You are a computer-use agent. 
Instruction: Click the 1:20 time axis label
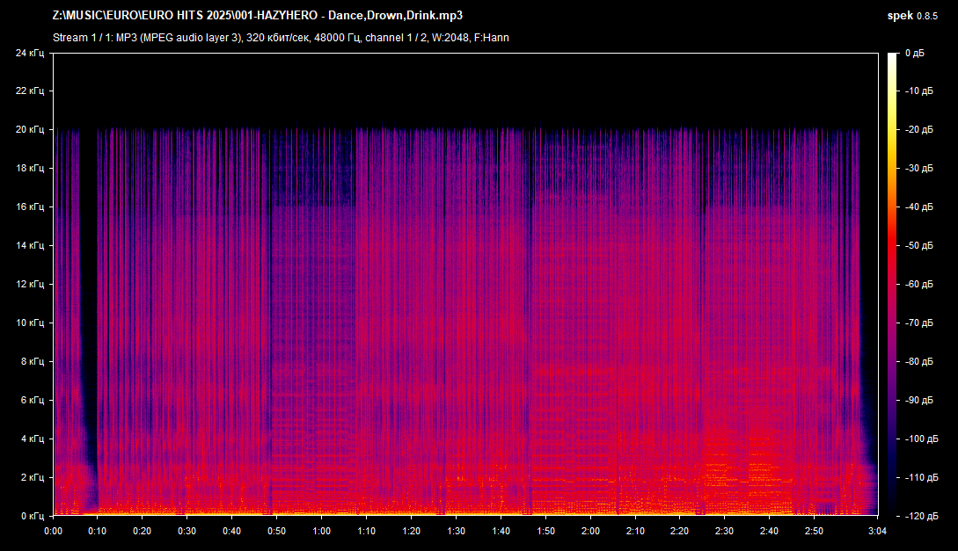[411, 531]
